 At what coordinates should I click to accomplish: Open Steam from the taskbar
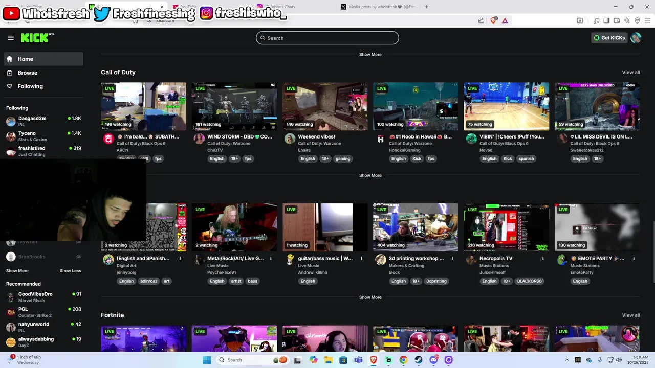point(418,360)
